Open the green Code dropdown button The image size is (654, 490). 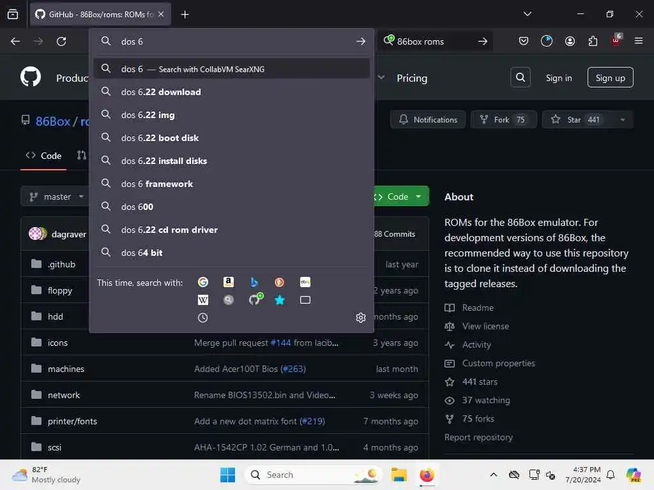pyautogui.click(x=400, y=197)
